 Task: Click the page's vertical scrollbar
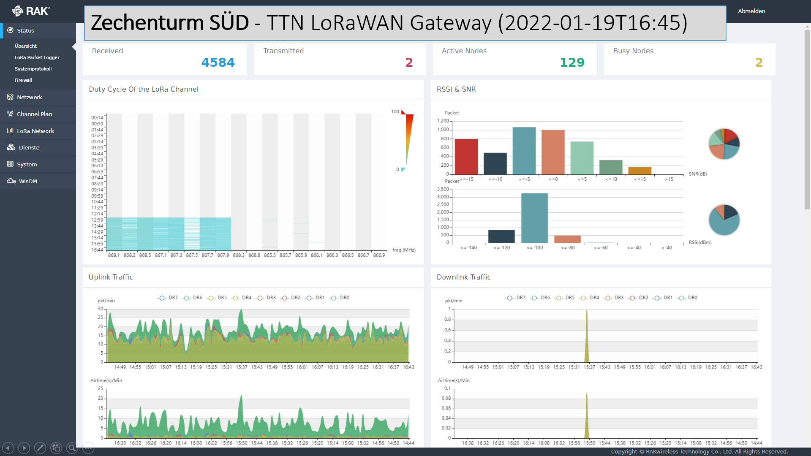pyautogui.click(x=807, y=118)
